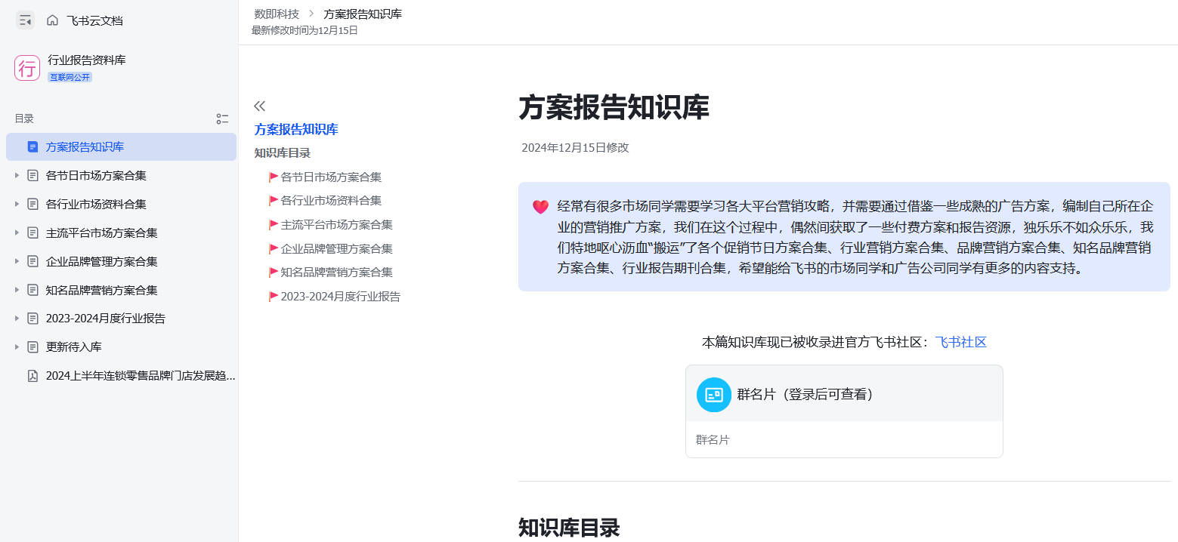Screen dimensions: 1178x542
Task: Jump to 2023-2024月度行业报告 in outline
Action: 341,297
